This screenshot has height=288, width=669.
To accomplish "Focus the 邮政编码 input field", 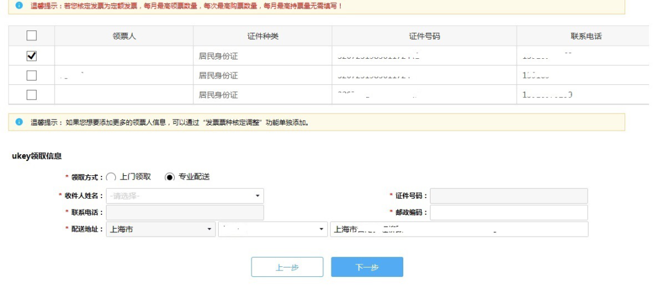I will click(508, 213).
